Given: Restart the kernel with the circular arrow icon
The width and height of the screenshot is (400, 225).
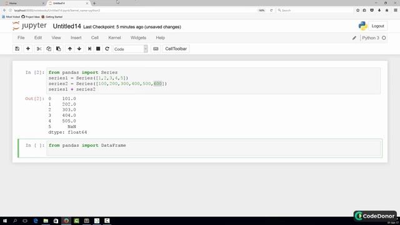Looking at the screenshot, I should click(x=107, y=49).
